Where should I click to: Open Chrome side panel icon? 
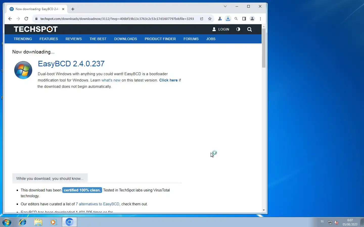pyautogui.click(x=244, y=19)
